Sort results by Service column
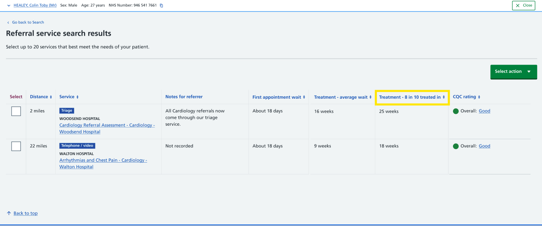542x226 pixels. (x=69, y=97)
